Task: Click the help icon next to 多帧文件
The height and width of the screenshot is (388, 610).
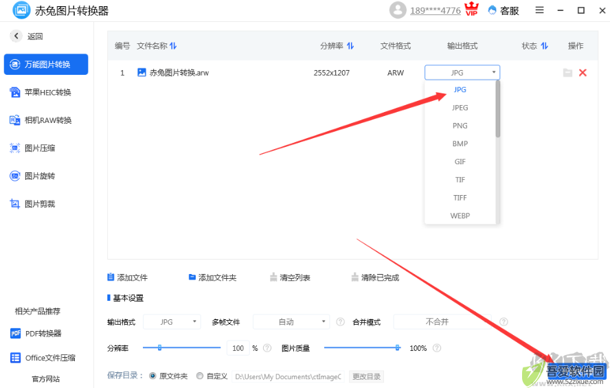Action: (341, 322)
